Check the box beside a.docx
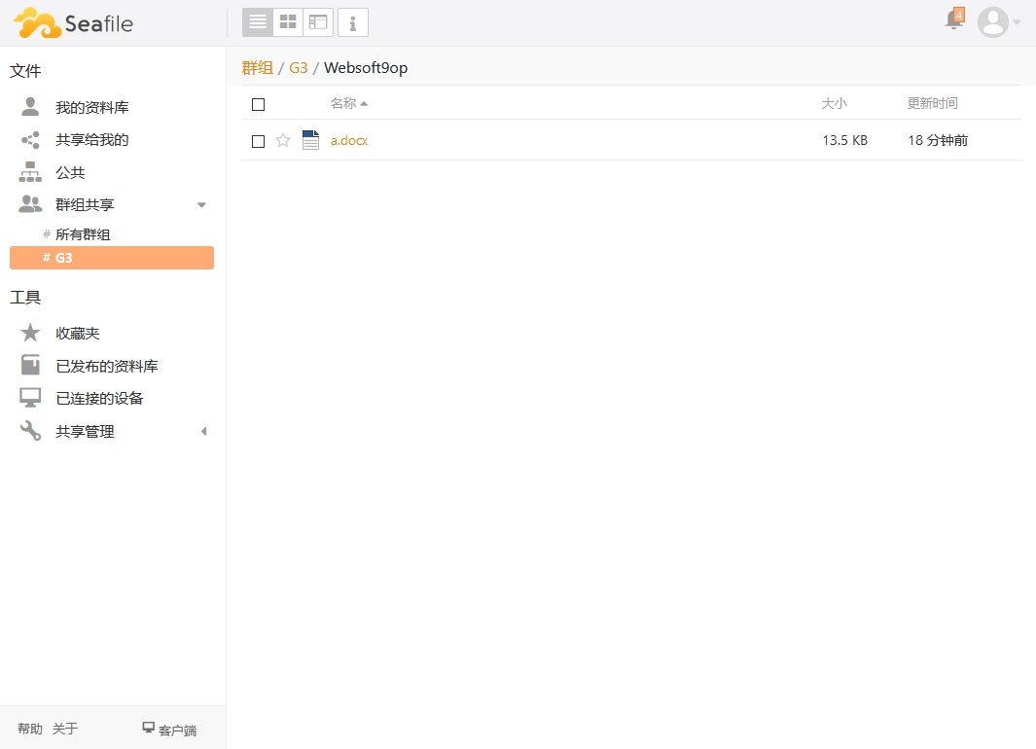 click(x=258, y=141)
